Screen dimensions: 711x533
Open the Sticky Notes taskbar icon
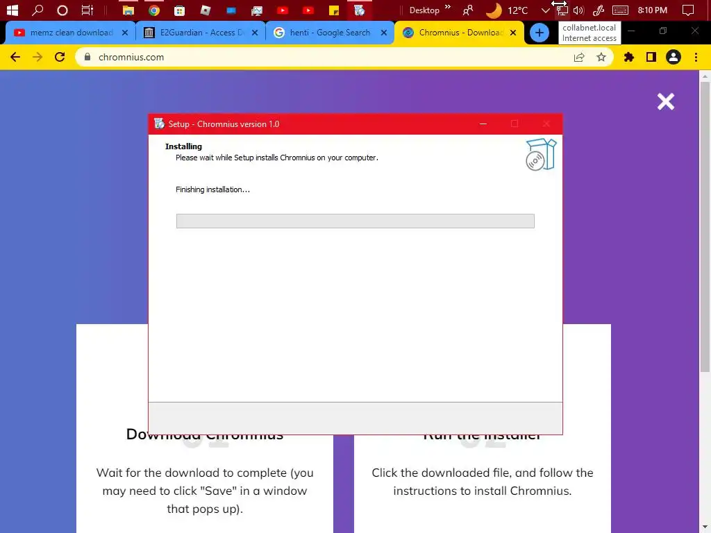(x=334, y=10)
